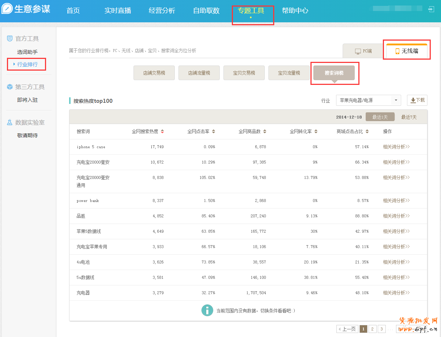441x337 pixels.
Task: Open the 行业 dropdown for 苹果充电器/电源
Action: click(368, 100)
